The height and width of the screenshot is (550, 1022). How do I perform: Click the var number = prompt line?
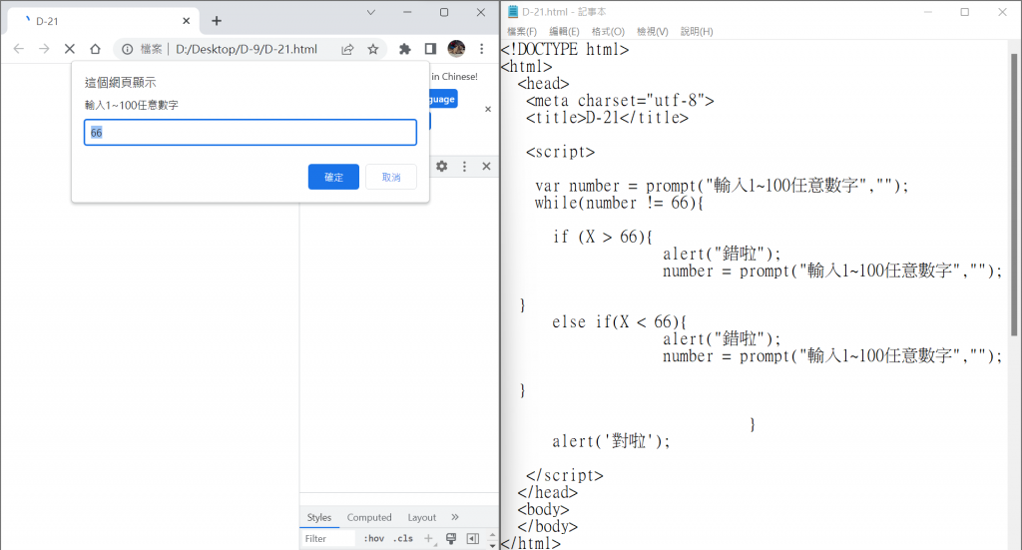click(722, 186)
